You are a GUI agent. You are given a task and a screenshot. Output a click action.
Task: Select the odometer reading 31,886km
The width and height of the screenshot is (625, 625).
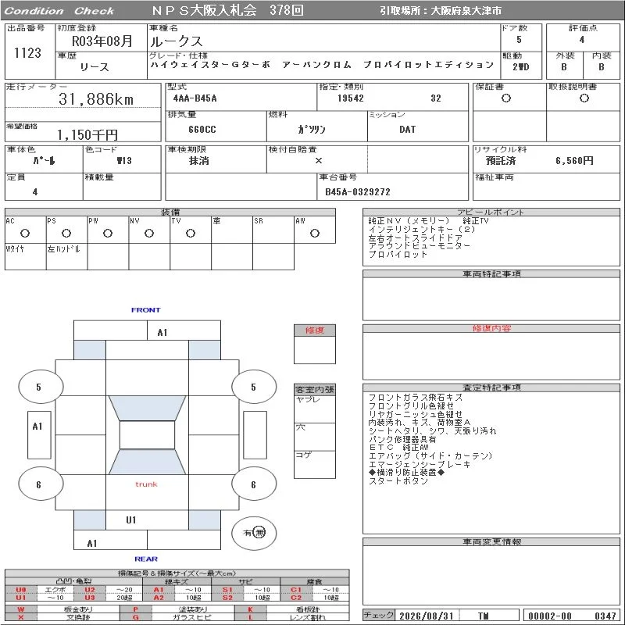tap(96, 99)
